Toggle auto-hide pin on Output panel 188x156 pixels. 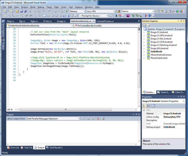136,114
